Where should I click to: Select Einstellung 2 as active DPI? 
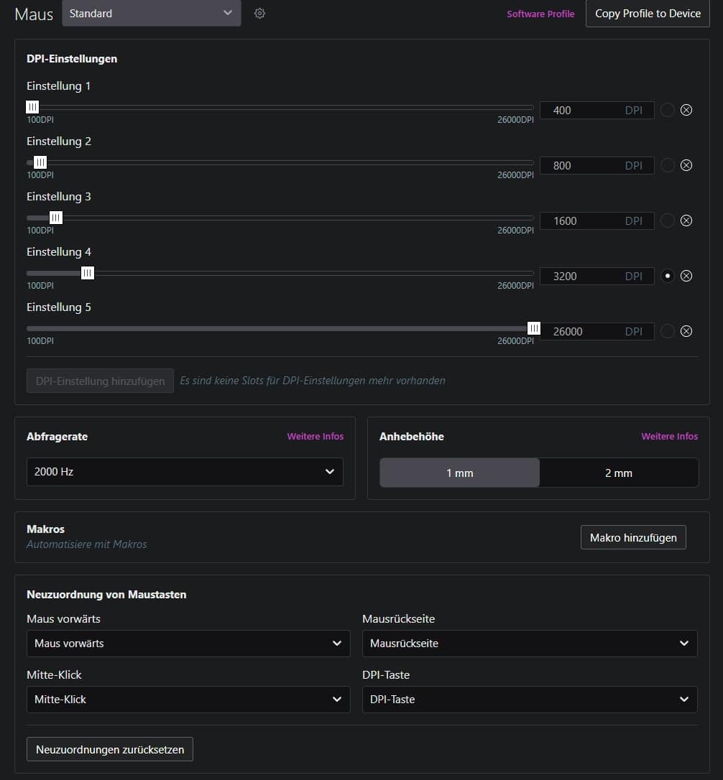[668, 165]
